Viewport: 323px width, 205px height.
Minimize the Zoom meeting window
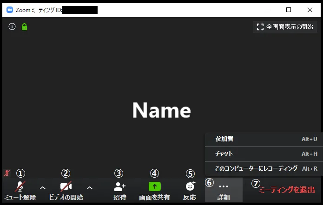point(267,10)
